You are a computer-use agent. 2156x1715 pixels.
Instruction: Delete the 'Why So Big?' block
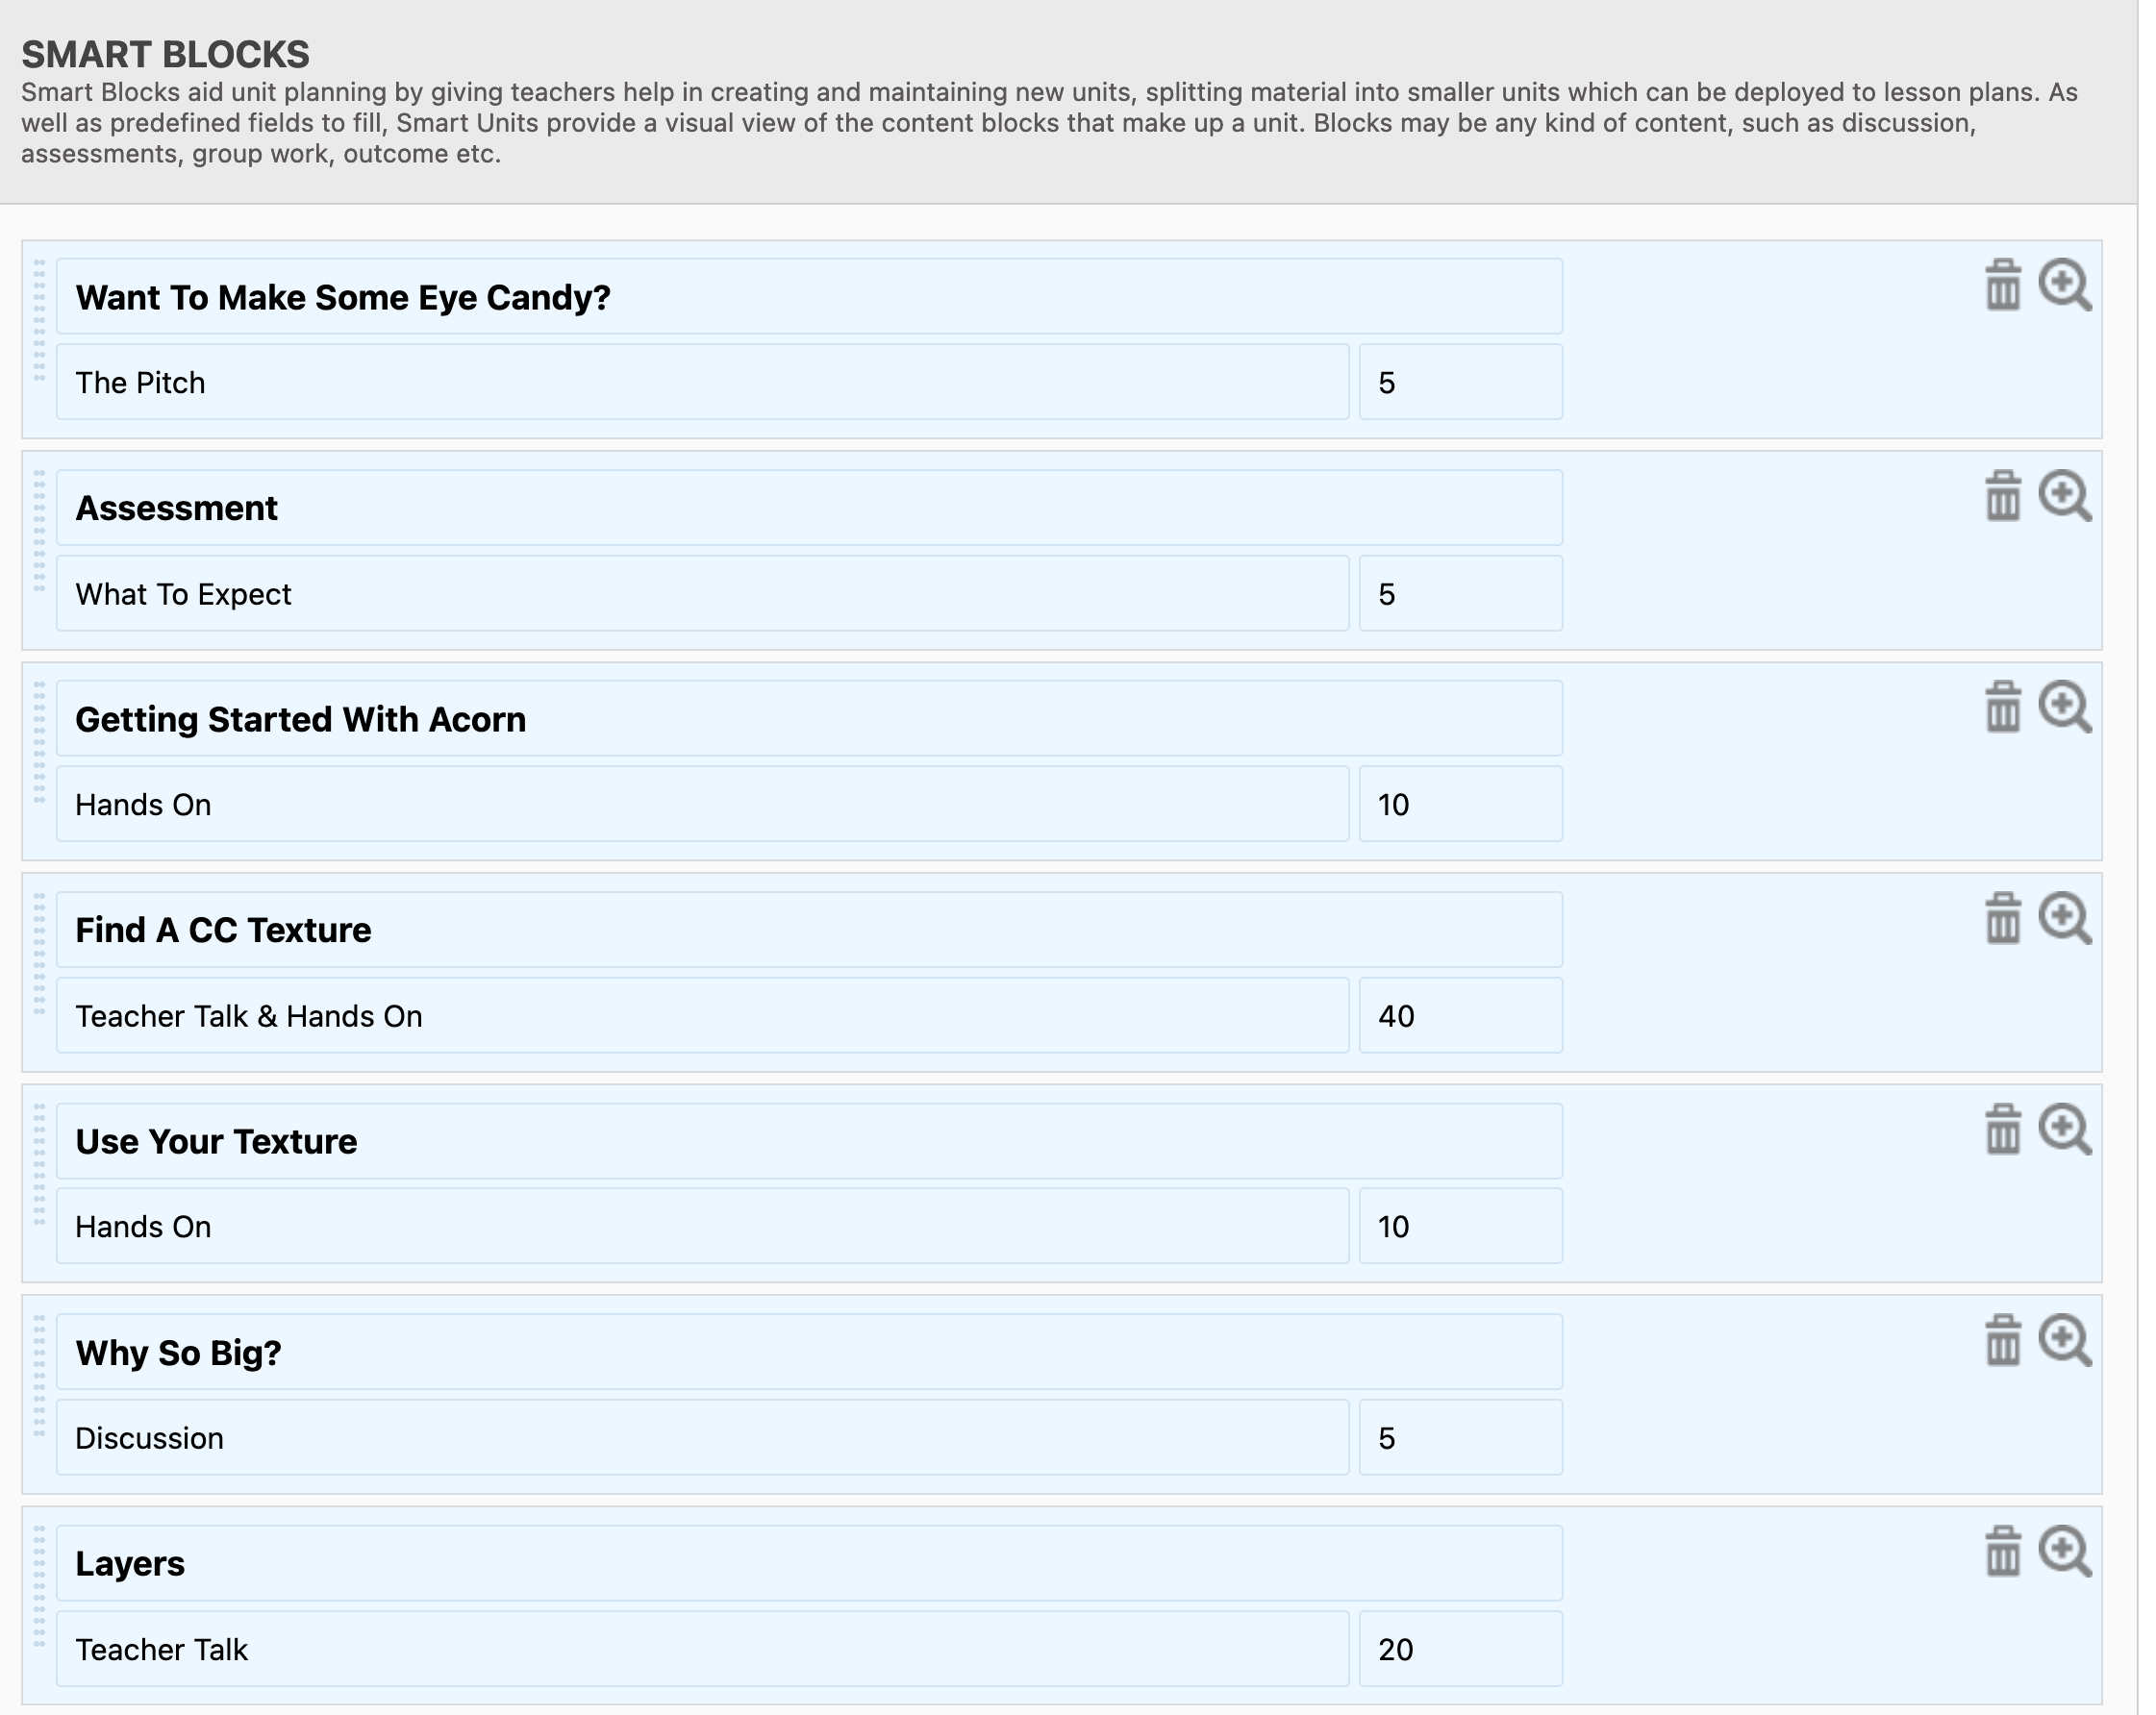click(2002, 1340)
